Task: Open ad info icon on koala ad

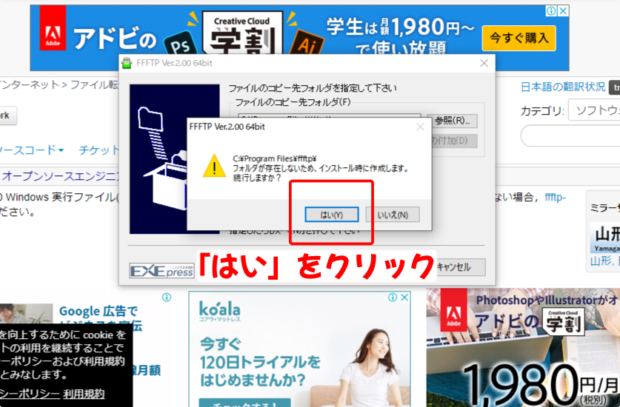Action: tap(393, 297)
